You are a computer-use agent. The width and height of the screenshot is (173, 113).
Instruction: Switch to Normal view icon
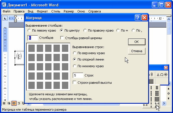4,103
